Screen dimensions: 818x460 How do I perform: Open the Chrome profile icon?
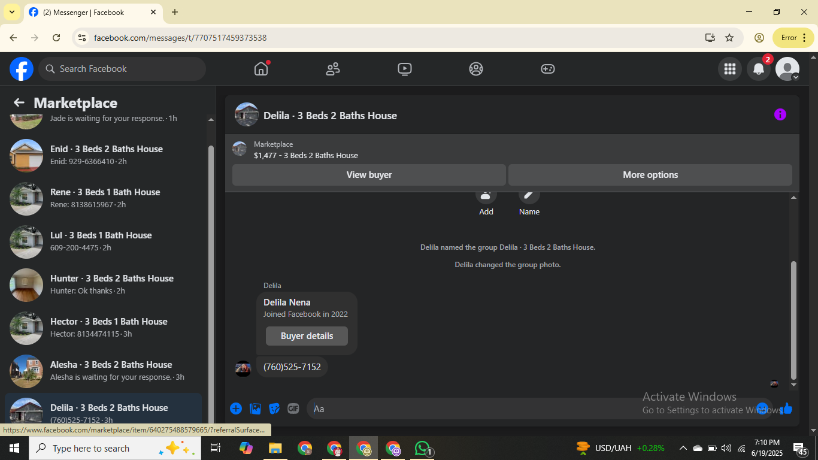pyautogui.click(x=759, y=38)
